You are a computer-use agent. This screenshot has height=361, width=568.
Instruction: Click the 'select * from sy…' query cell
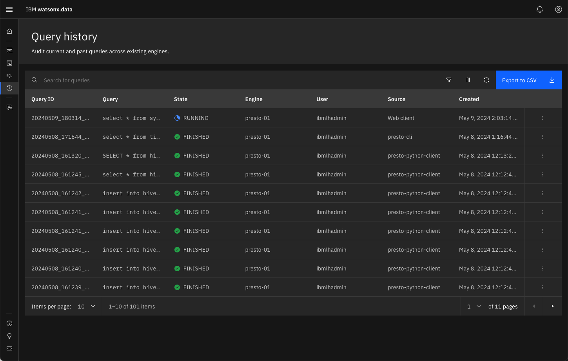click(131, 118)
